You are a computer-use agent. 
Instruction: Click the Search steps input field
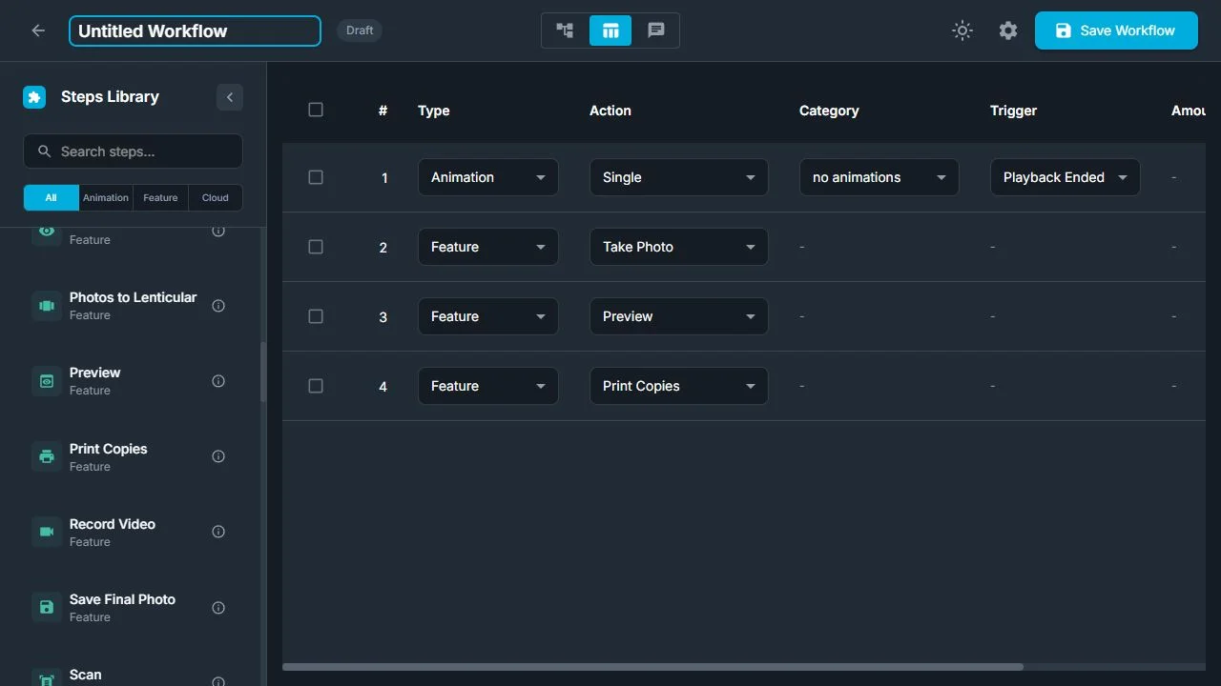pyautogui.click(x=133, y=151)
